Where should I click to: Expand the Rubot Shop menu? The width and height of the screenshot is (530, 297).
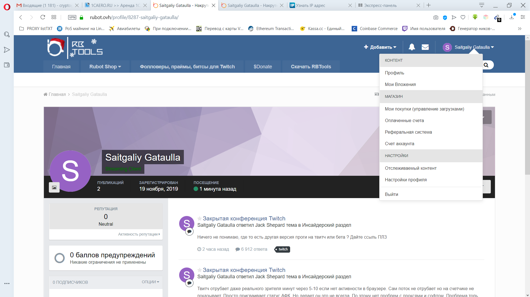[x=105, y=67]
